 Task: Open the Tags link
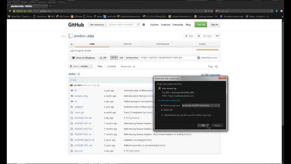pos(210,67)
